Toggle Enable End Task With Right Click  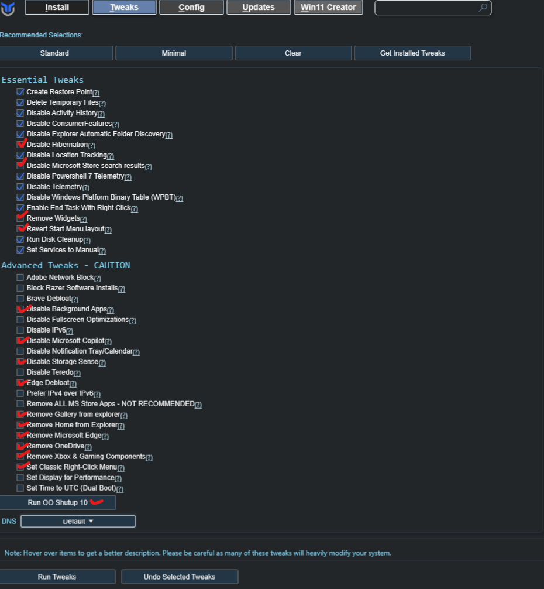tap(20, 208)
